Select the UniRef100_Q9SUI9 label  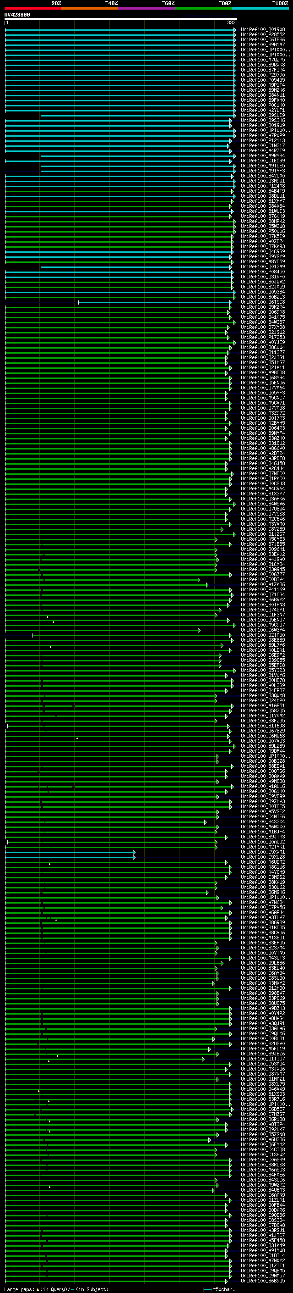click(x=263, y=116)
